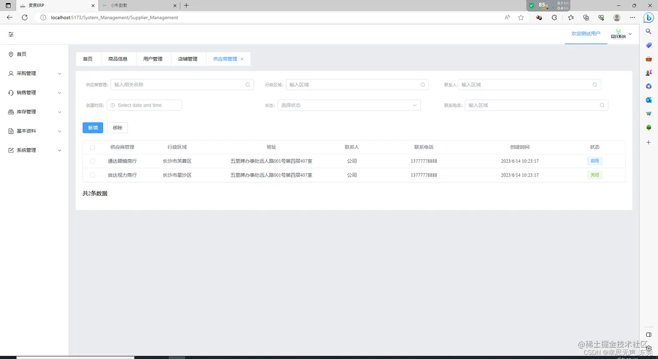Viewport: 658px width, 359px height.
Task: Switch to the 首页 page tab
Action: point(88,59)
